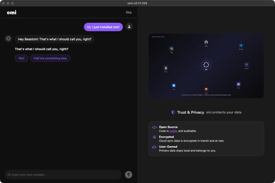
Task: Click the INTEGRATIONS label in the graphic
Action: coord(159,37)
